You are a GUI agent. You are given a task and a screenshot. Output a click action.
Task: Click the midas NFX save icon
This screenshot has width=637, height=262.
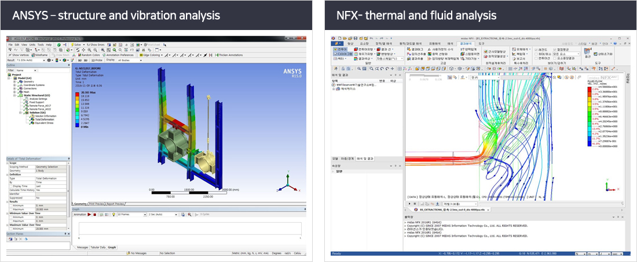[355, 38]
